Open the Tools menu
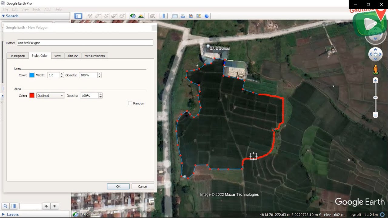 coord(36,9)
